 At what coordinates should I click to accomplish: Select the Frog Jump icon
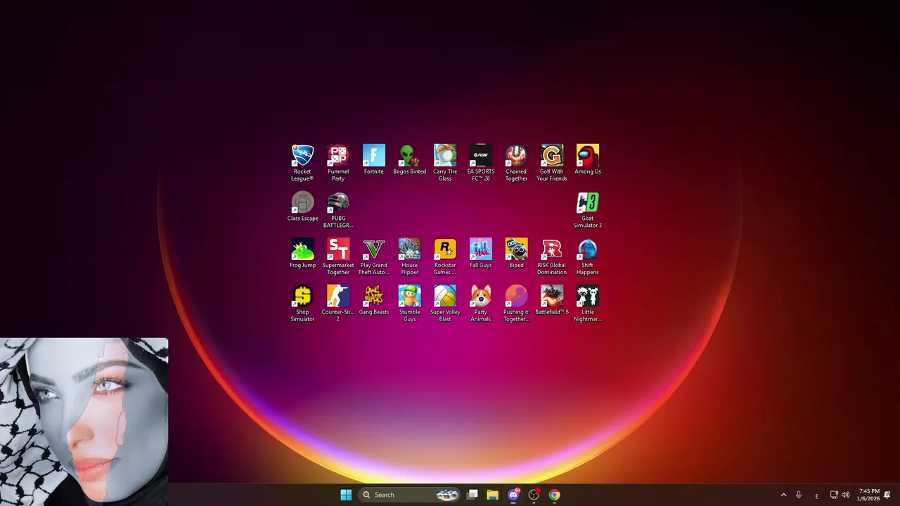point(302,254)
